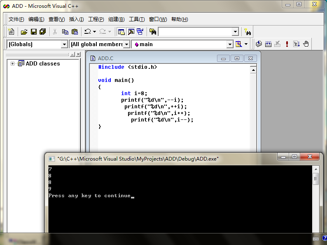
Task: Click the console scrollbar thumb
Action: tap(316, 179)
